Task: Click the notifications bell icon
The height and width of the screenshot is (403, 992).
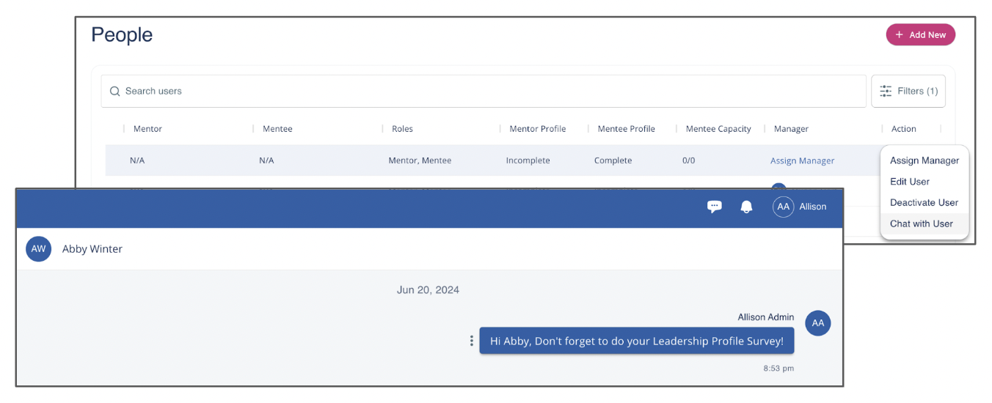Action: (746, 207)
